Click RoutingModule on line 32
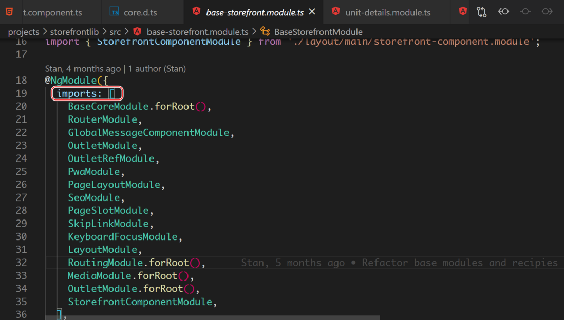Viewport: 564px width, 320px height. coord(105,263)
